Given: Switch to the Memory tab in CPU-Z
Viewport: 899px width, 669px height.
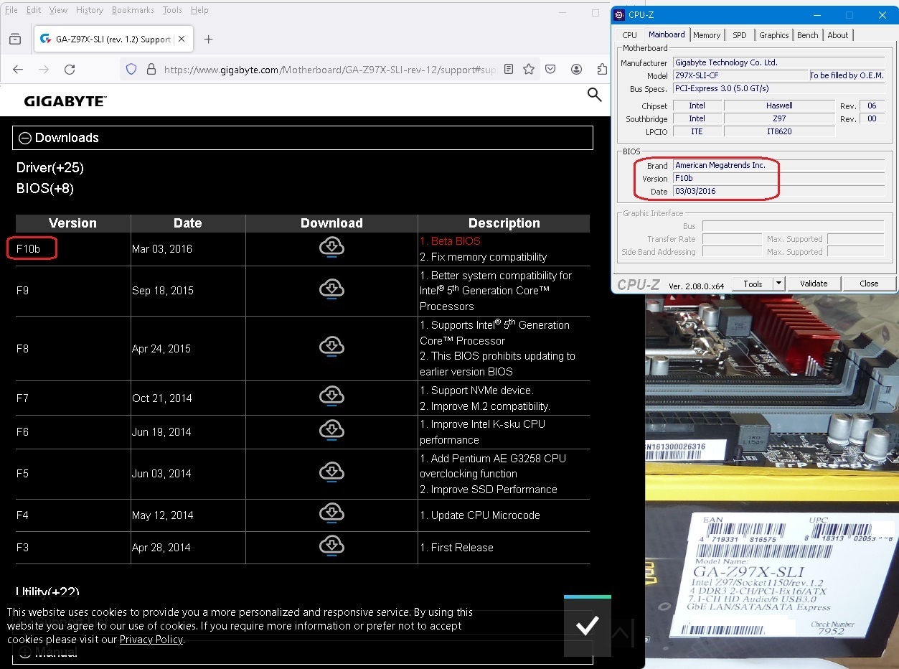Looking at the screenshot, I should point(707,35).
